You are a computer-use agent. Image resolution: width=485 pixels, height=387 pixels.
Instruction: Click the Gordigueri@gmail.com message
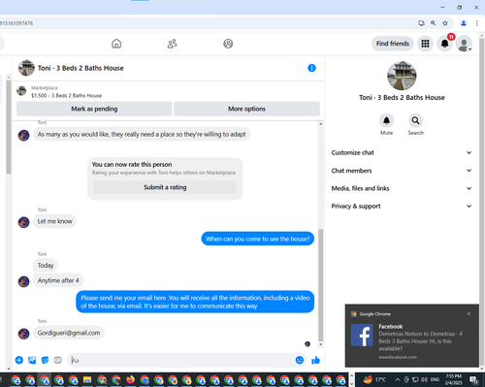pos(69,333)
